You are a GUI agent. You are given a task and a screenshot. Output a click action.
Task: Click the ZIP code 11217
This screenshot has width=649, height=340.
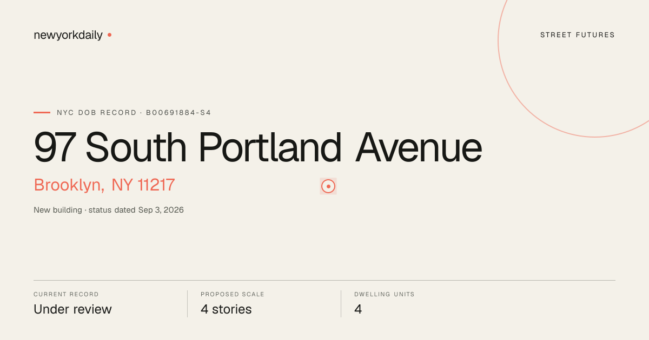coord(156,185)
